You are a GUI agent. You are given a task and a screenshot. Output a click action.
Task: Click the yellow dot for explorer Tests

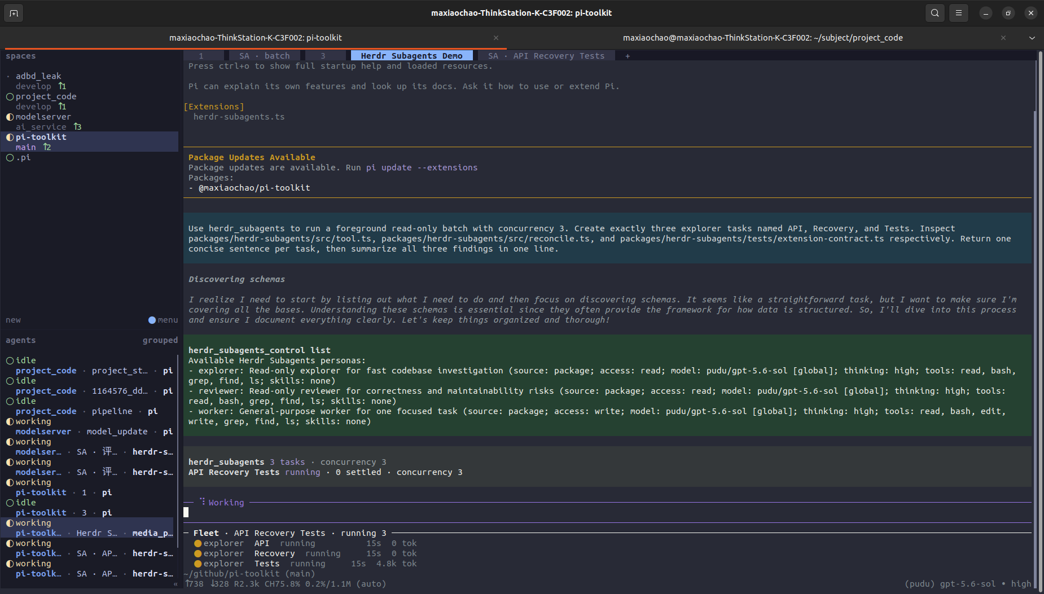(198, 564)
